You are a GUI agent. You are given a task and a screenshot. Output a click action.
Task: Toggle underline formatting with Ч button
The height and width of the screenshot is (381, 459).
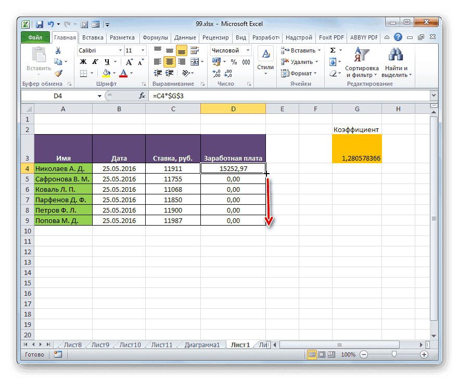click(x=107, y=62)
